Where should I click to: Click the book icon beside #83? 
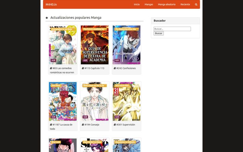pyautogui.click(x=51, y=68)
